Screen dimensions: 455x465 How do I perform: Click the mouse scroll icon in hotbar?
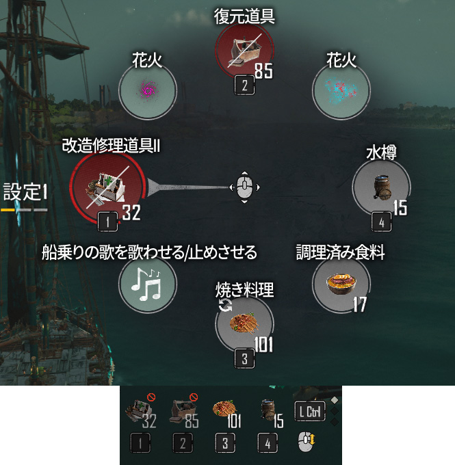[307, 442]
